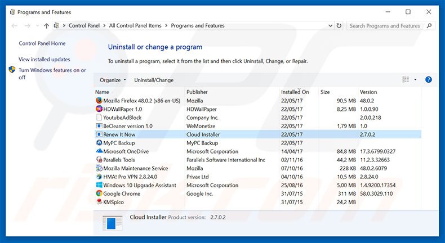Click the Cloud Installer details pane thumbnail
Image resolution: width=445 pixels, height=243 pixels.
click(x=113, y=223)
